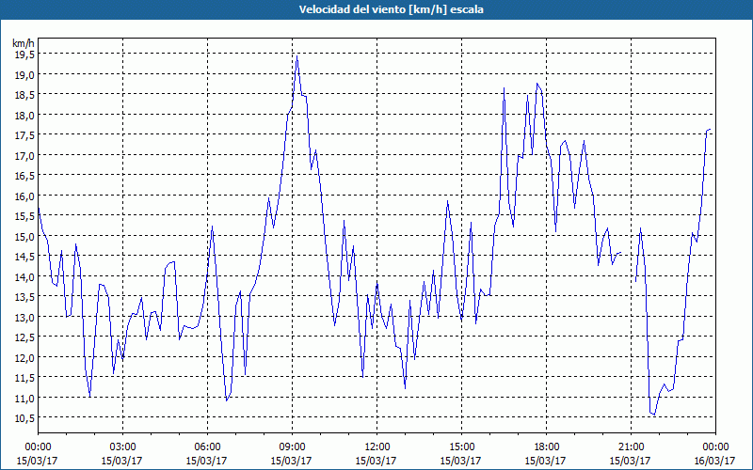Select the 13,0 y-axis value

(25, 317)
